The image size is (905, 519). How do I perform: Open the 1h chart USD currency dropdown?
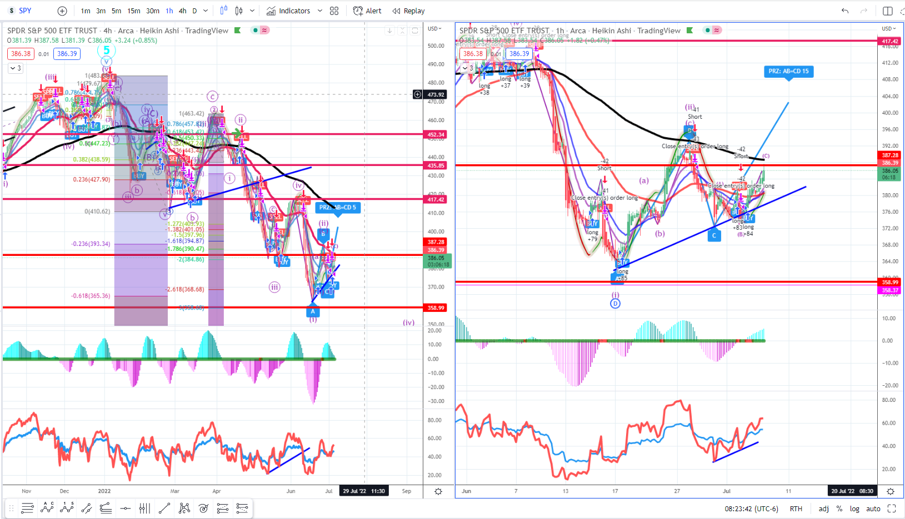click(x=889, y=28)
